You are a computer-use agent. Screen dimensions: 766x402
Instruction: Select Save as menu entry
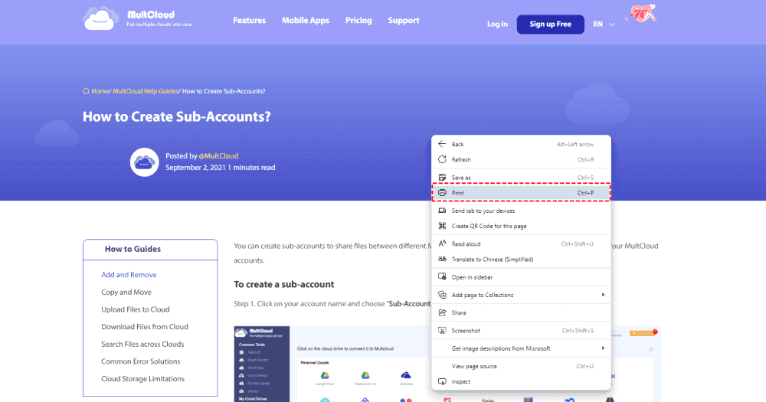(521, 178)
